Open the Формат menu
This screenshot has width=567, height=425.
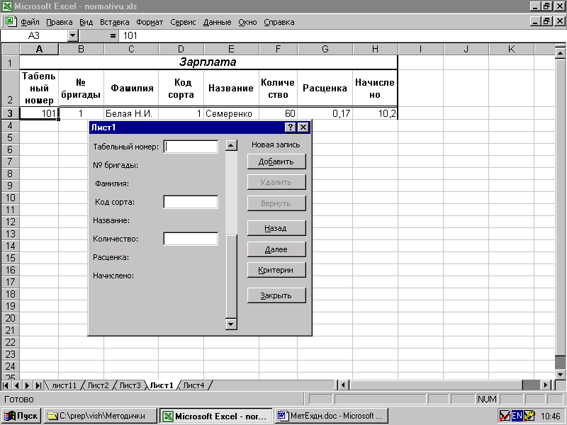[150, 22]
